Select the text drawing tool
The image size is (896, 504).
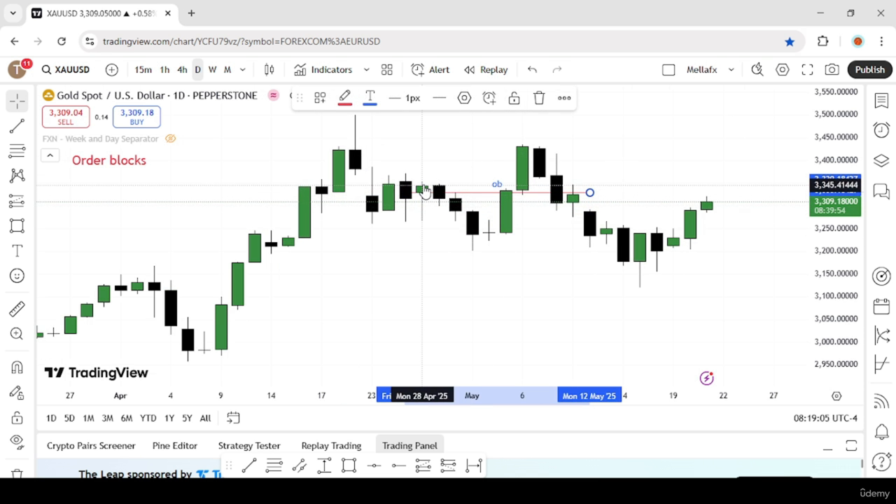17,251
